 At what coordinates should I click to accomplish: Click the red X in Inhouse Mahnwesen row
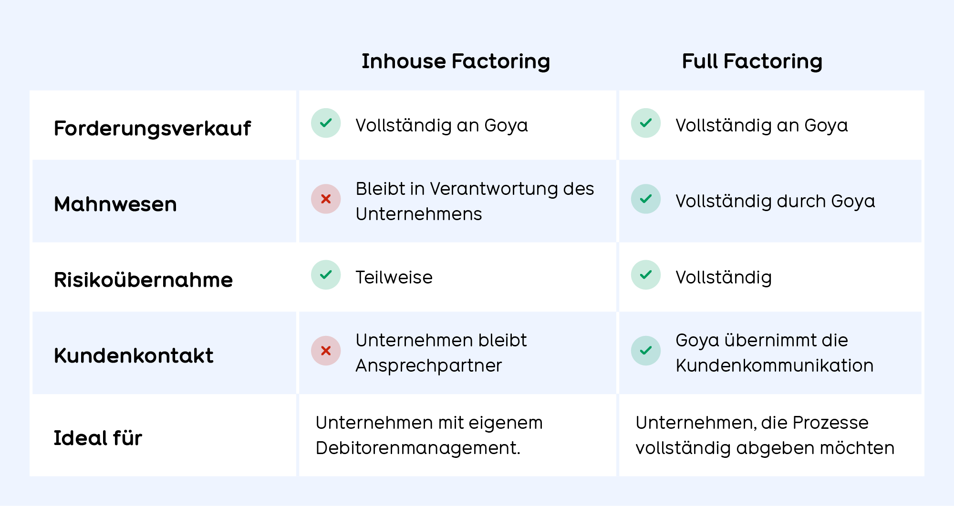pos(326,199)
